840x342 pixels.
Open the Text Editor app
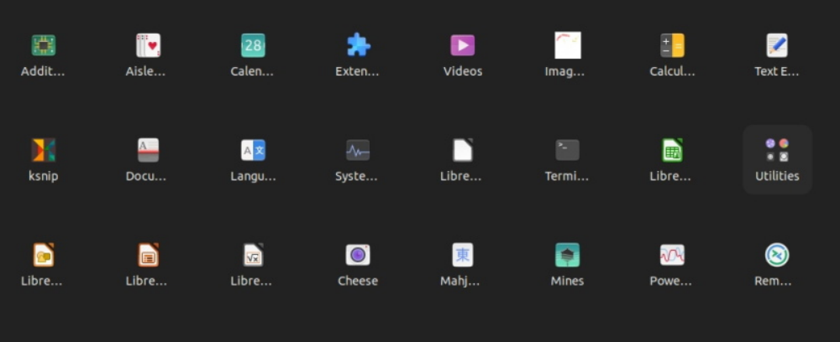777,45
